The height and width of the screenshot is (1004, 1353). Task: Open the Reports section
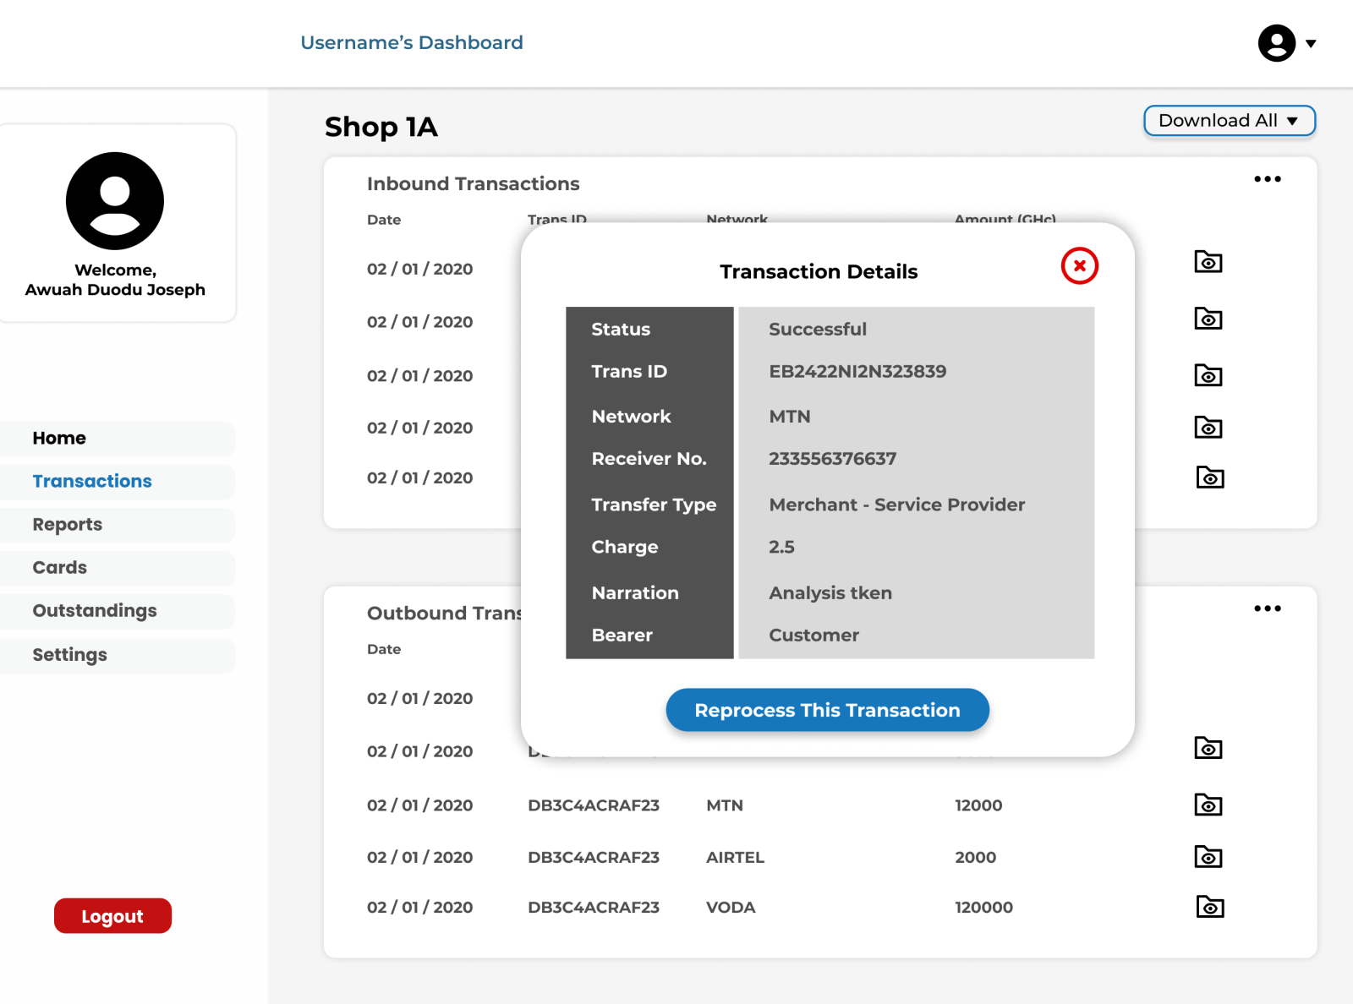68,524
